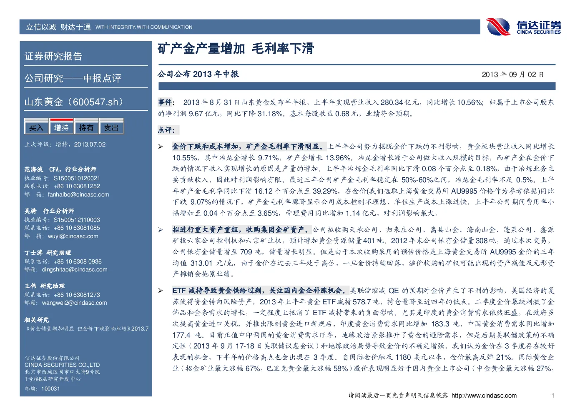Click analyst name 吴漪 行业分析师

(49, 211)
